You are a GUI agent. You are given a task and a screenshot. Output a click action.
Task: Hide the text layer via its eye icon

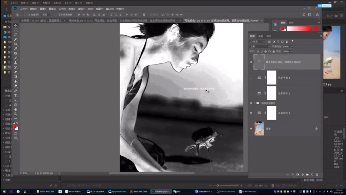(251, 62)
